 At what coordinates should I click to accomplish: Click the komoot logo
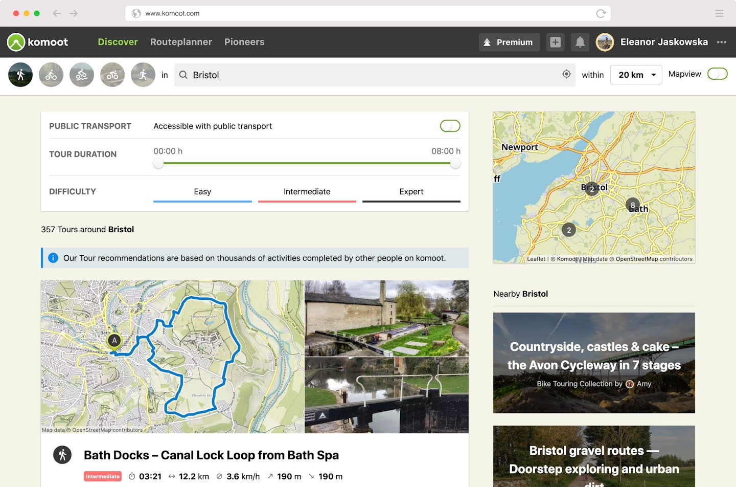click(37, 42)
